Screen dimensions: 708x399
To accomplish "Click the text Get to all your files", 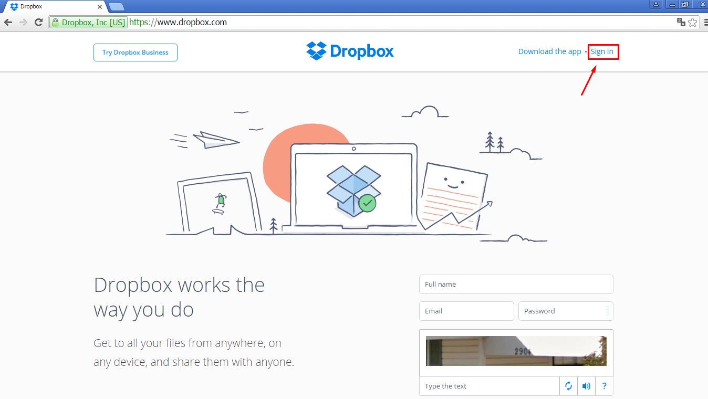I will [194, 353].
